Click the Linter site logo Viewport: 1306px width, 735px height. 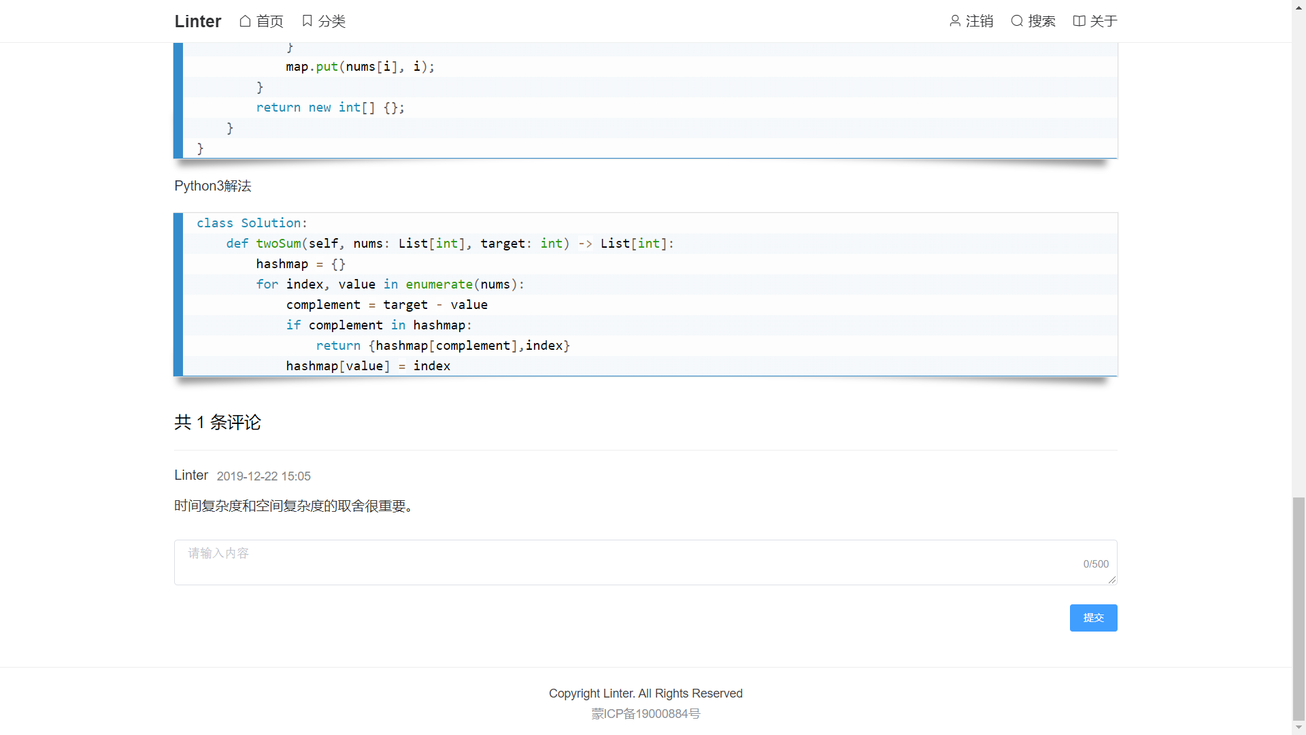point(197,21)
